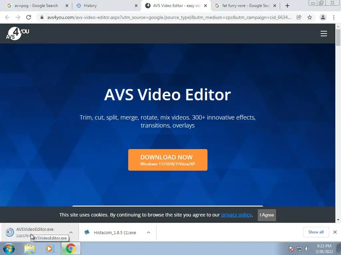This screenshot has width=341, height=255.
Task: Close the AVS Video Editor tab
Action: point(205,6)
